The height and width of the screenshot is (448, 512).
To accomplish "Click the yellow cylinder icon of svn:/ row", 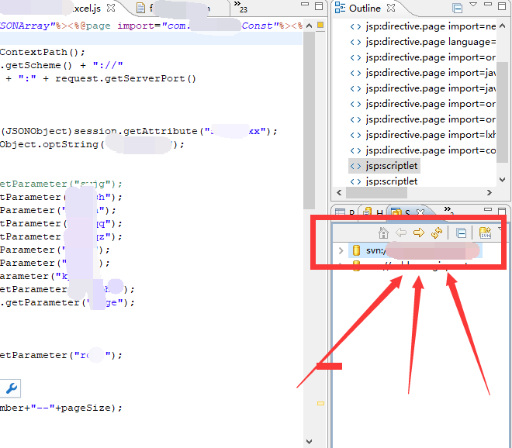I will tap(357, 250).
